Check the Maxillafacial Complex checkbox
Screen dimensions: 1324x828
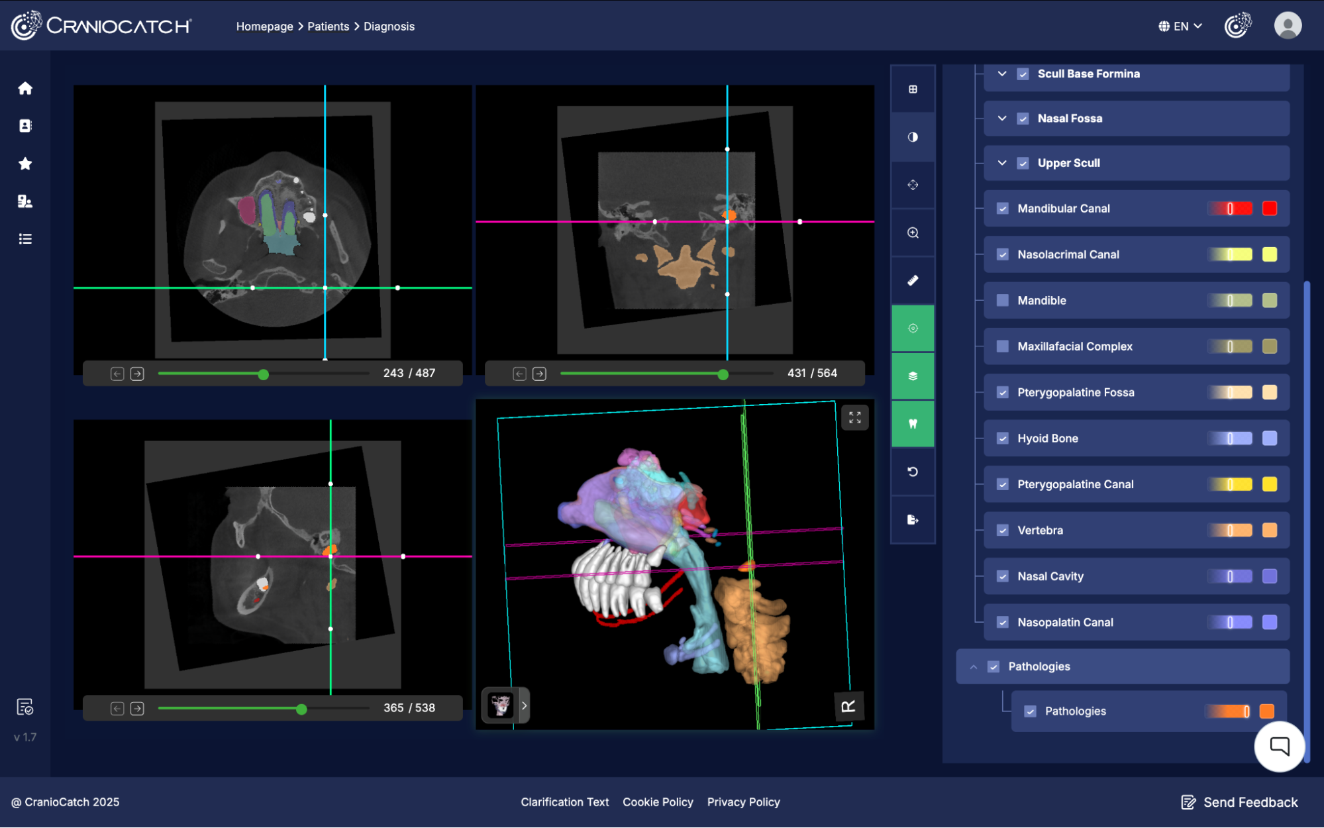1003,346
